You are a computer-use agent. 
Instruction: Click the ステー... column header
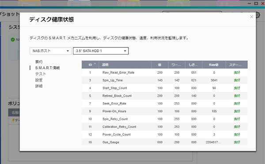[x=237, y=65]
